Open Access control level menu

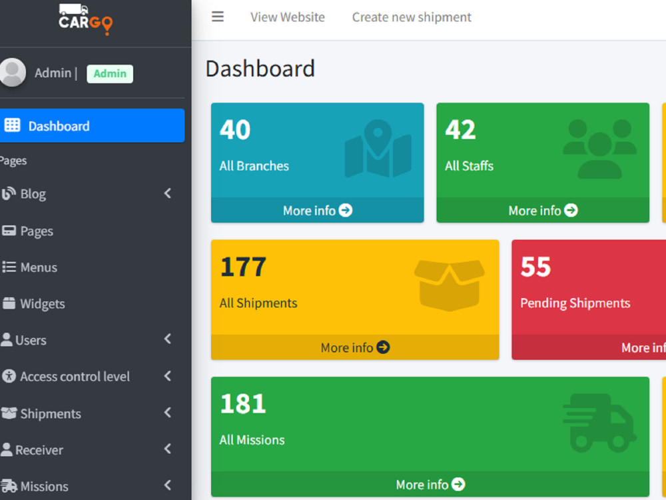75,377
